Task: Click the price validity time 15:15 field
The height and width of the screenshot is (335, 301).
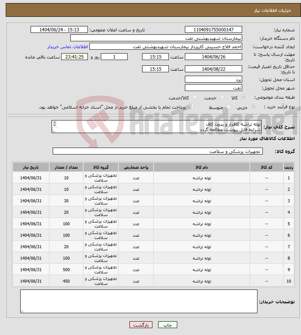Action: coord(155,69)
